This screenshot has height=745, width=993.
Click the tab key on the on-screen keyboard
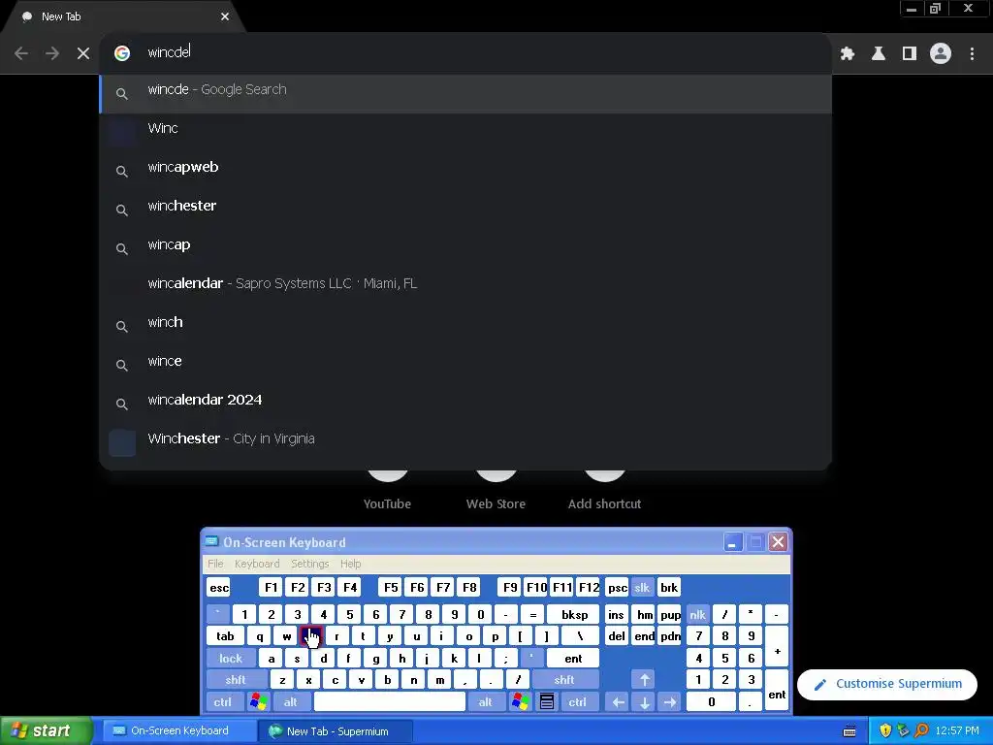click(x=225, y=636)
